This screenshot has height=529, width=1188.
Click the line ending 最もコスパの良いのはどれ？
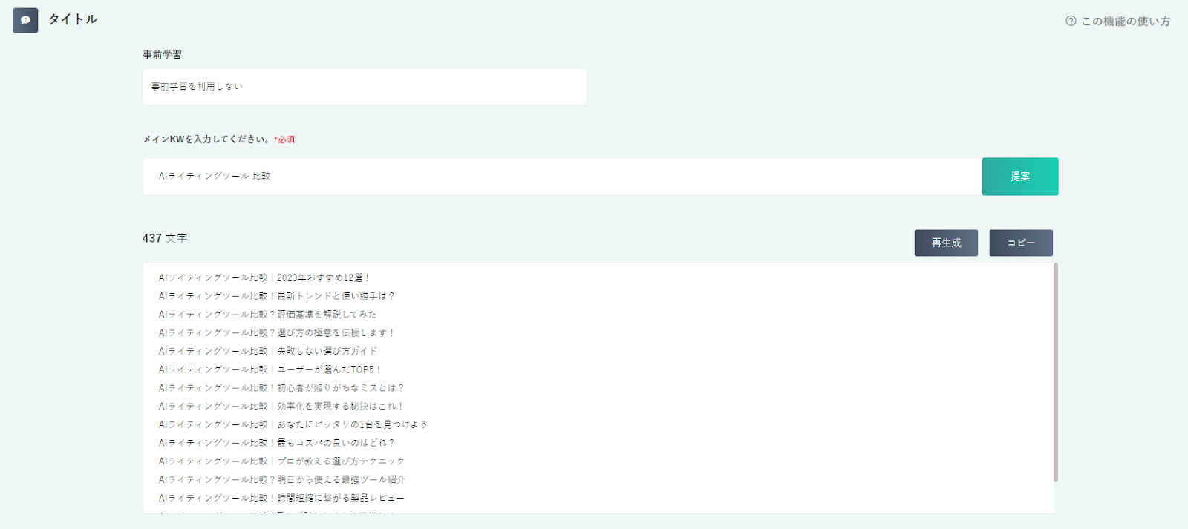[x=277, y=443]
